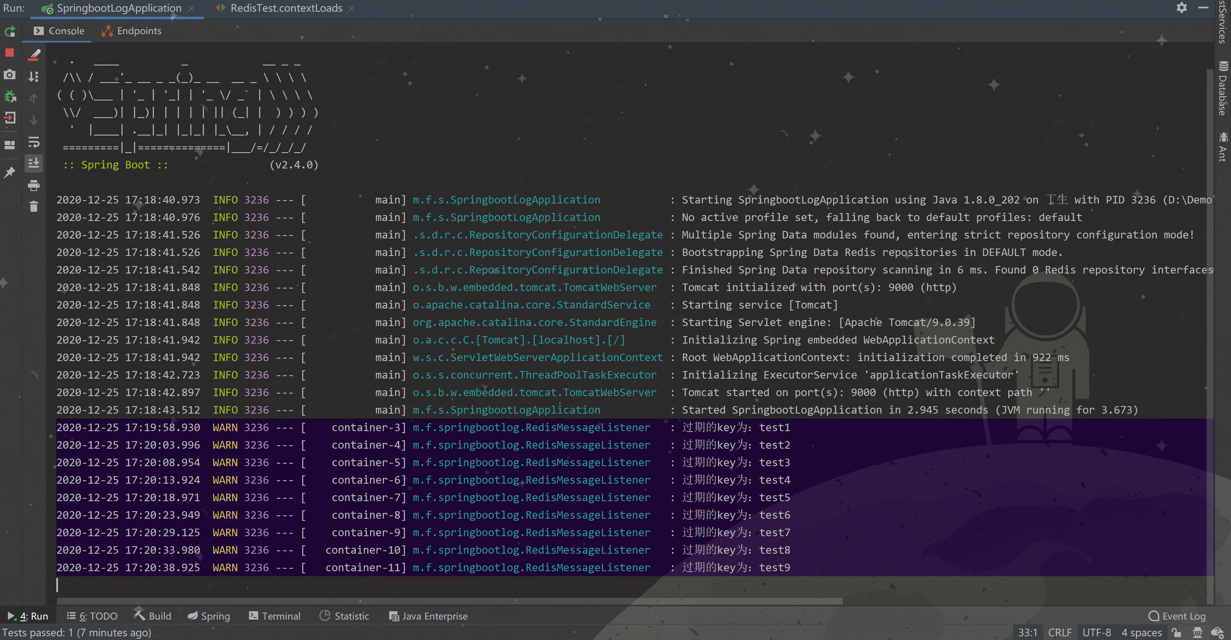
Task: Click the red arrow Exit icon
Action: pyautogui.click(x=10, y=118)
